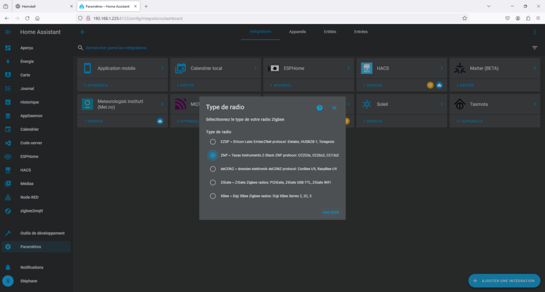
Task: Open the three-dot overflow menu
Action: tap(534, 32)
